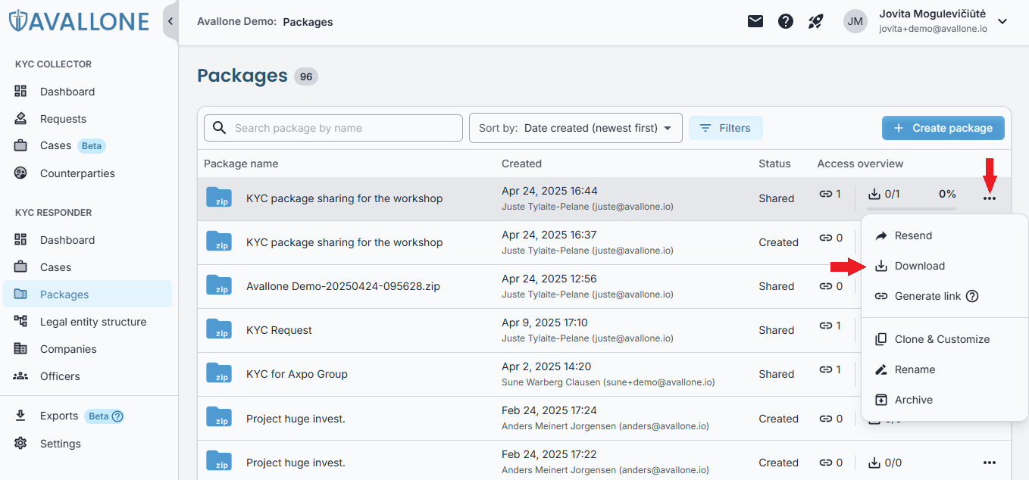The width and height of the screenshot is (1029, 480).
Task: Open three-dot menu for bottom Project huge invest.
Action: [989, 463]
